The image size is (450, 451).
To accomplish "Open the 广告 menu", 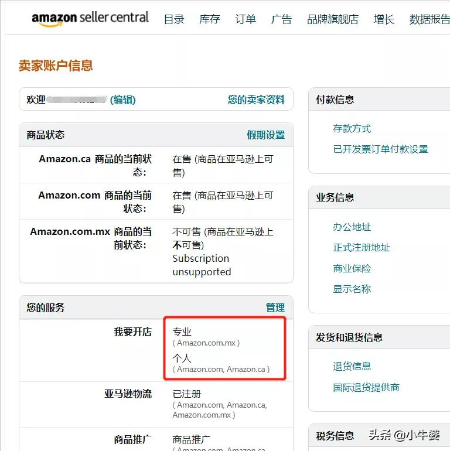I will (x=281, y=19).
